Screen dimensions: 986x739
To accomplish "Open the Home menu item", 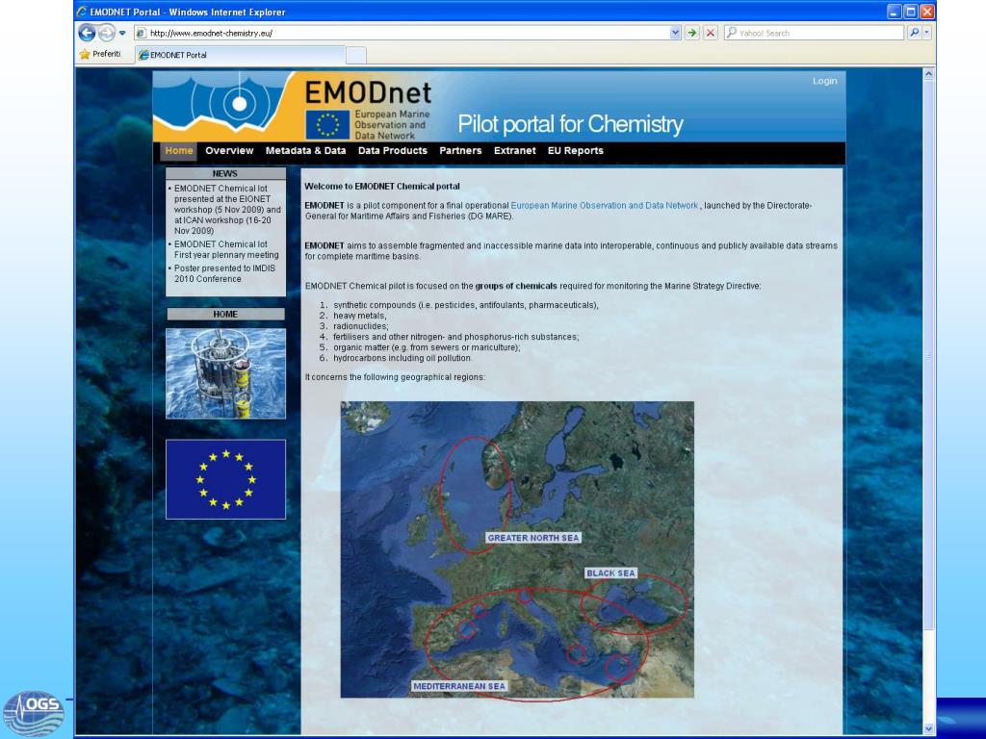I will pos(179,151).
